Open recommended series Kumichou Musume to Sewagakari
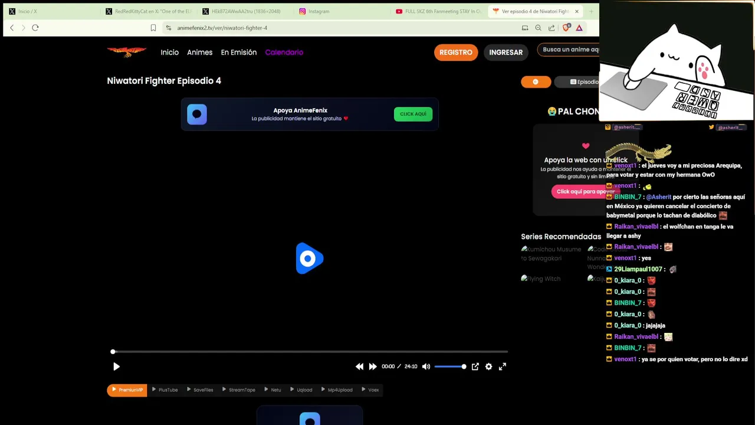Screen dimensions: 755x425 (551, 254)
